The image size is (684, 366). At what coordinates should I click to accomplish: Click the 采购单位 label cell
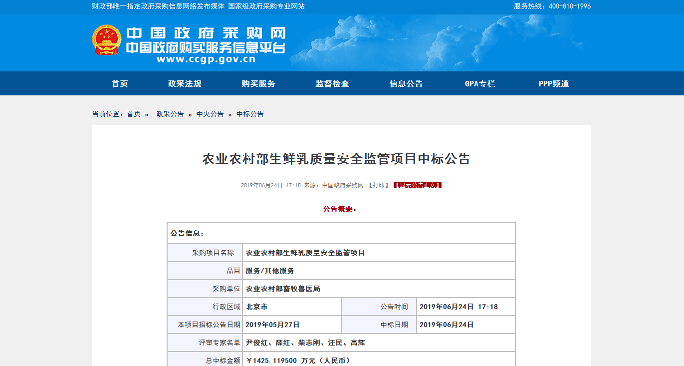click(205, 289)
